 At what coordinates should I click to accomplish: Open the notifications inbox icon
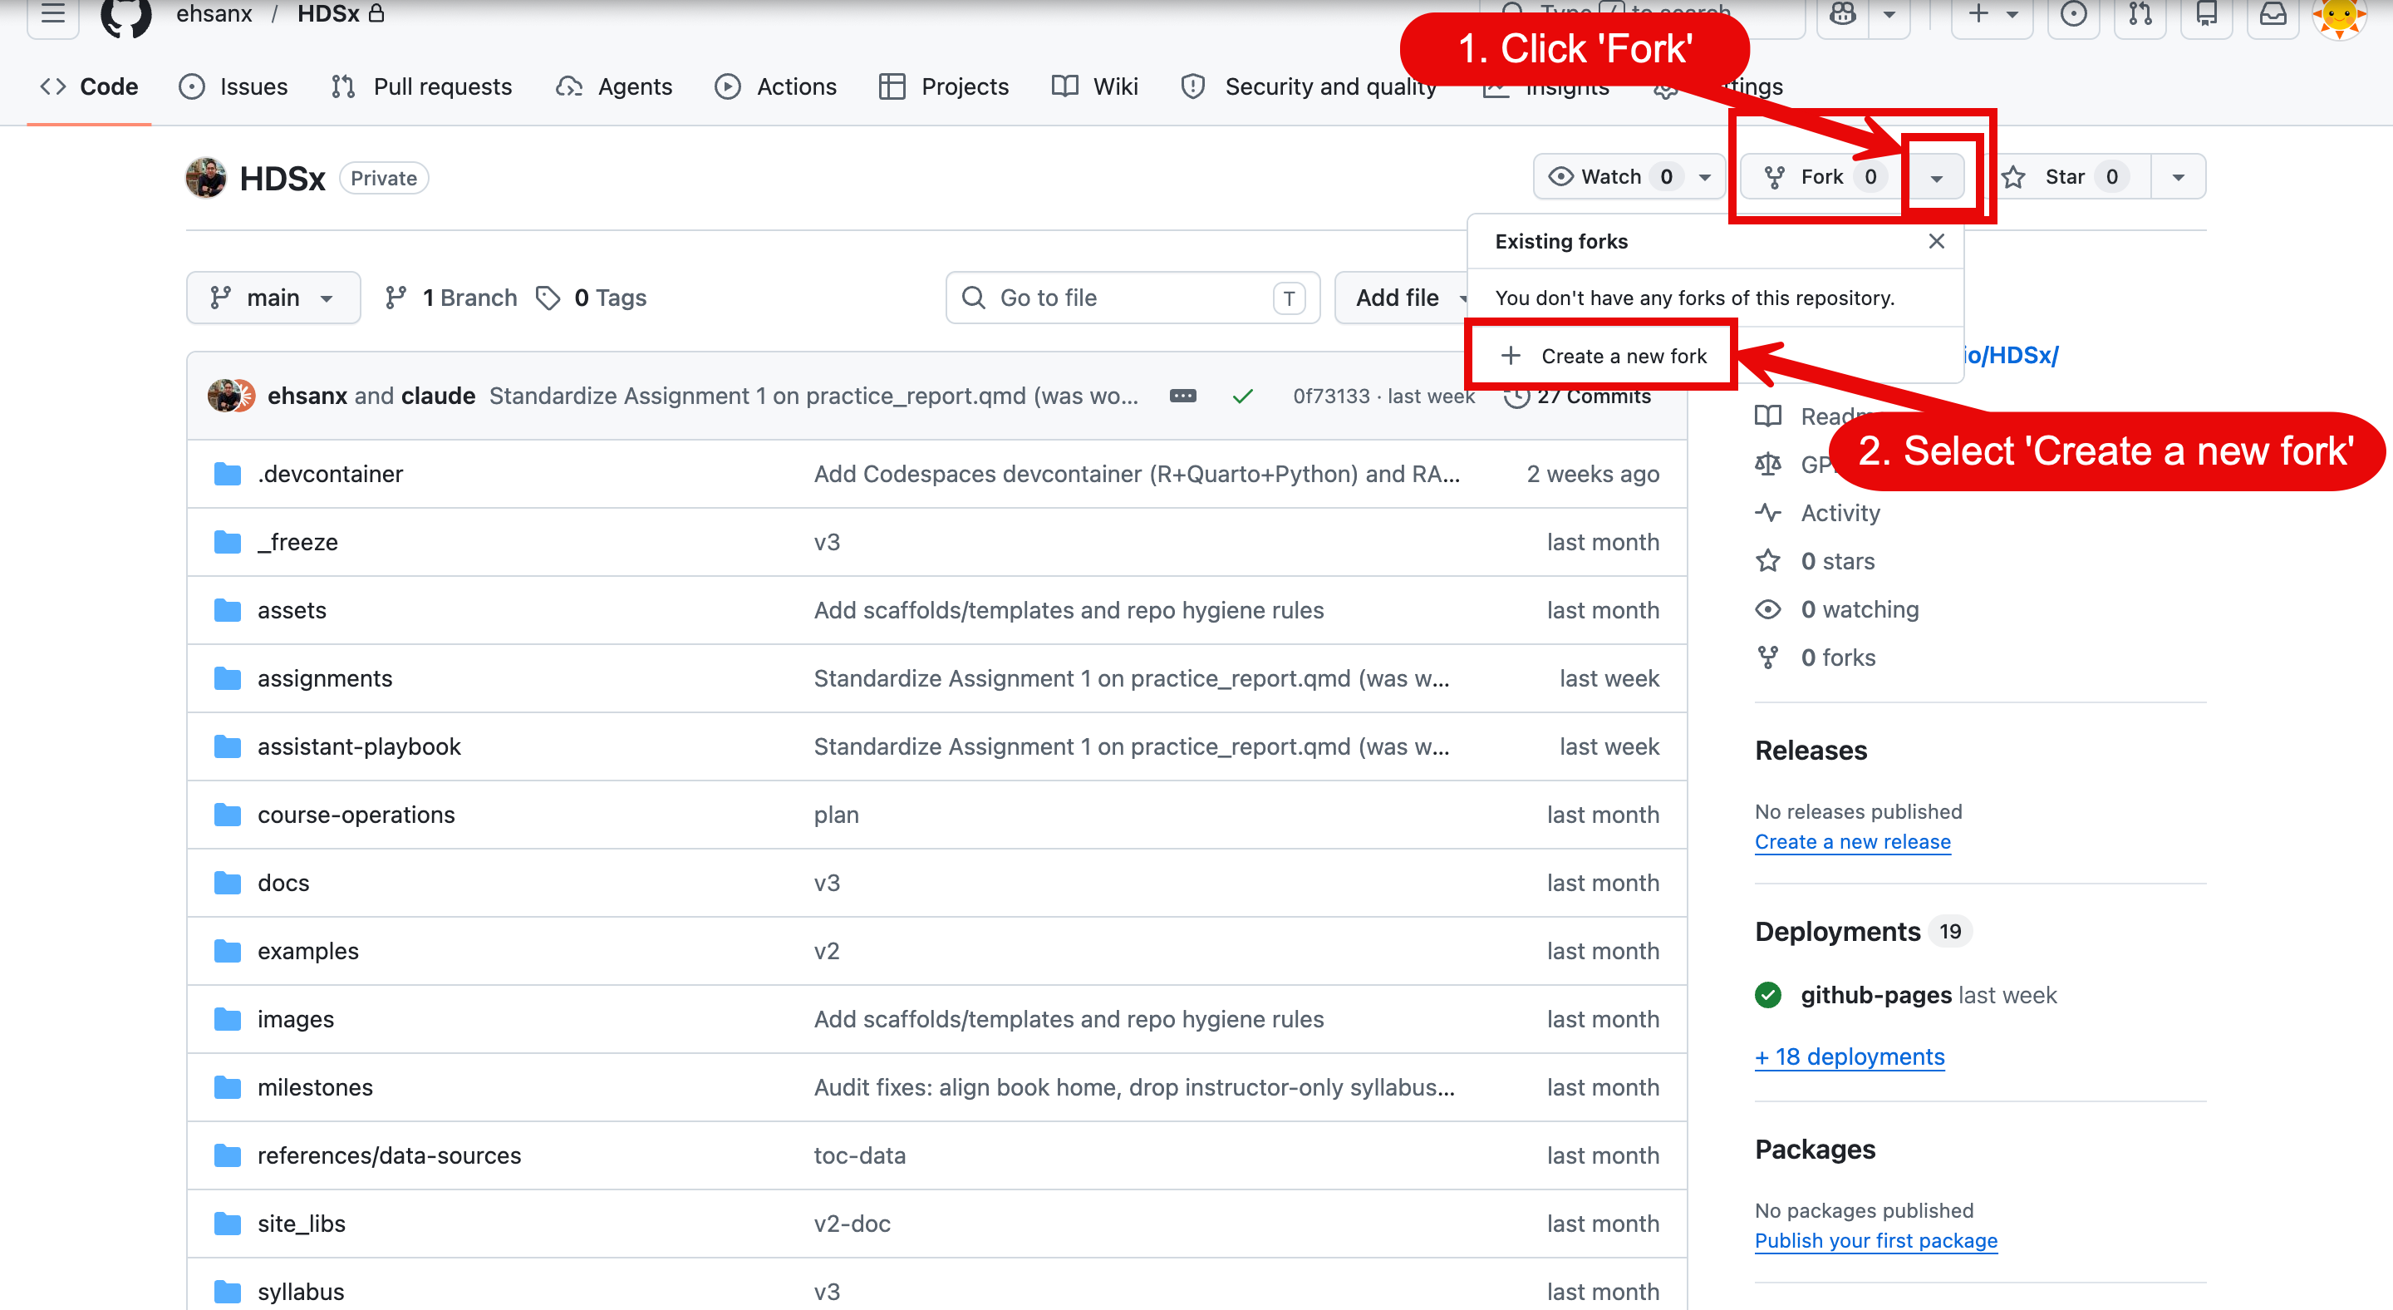2273,14
